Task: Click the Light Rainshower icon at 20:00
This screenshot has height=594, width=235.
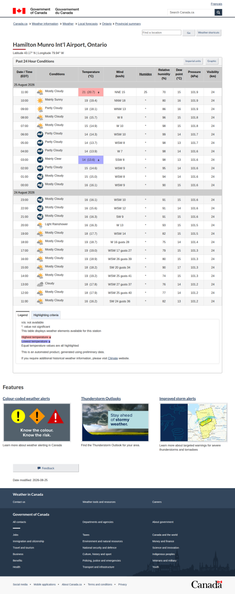Action: (x=40, y=225)
